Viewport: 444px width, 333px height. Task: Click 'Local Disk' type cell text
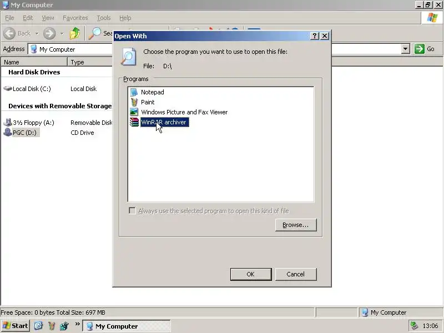[x=84, y=89]
